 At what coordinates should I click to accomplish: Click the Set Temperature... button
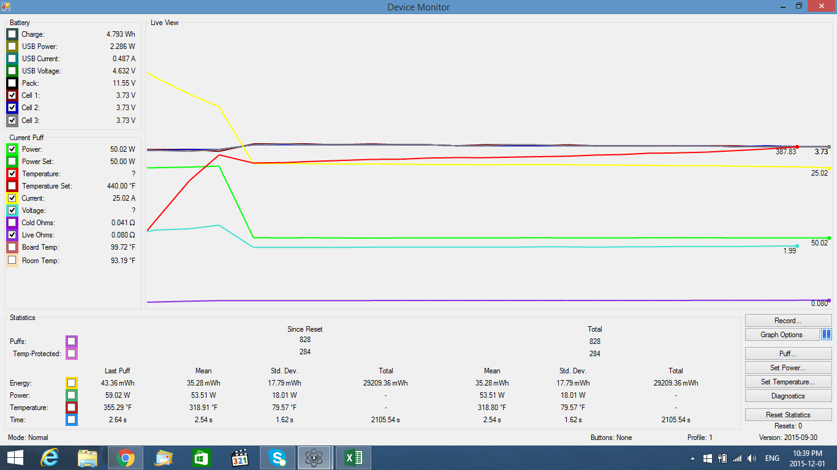coord(788,382)
